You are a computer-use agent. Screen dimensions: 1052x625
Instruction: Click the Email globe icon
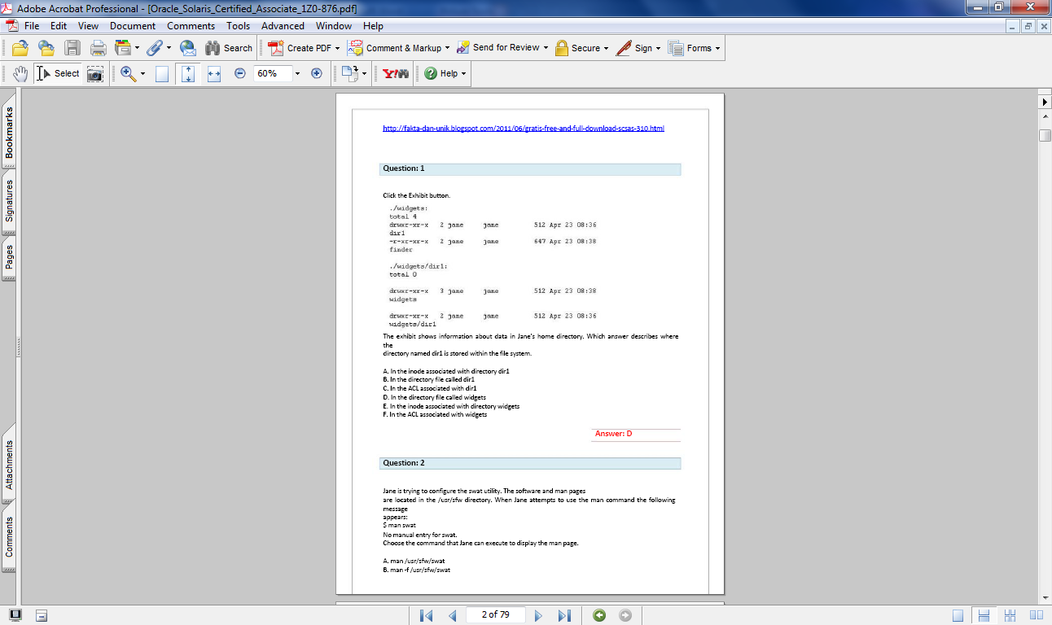tap(188, 48)
